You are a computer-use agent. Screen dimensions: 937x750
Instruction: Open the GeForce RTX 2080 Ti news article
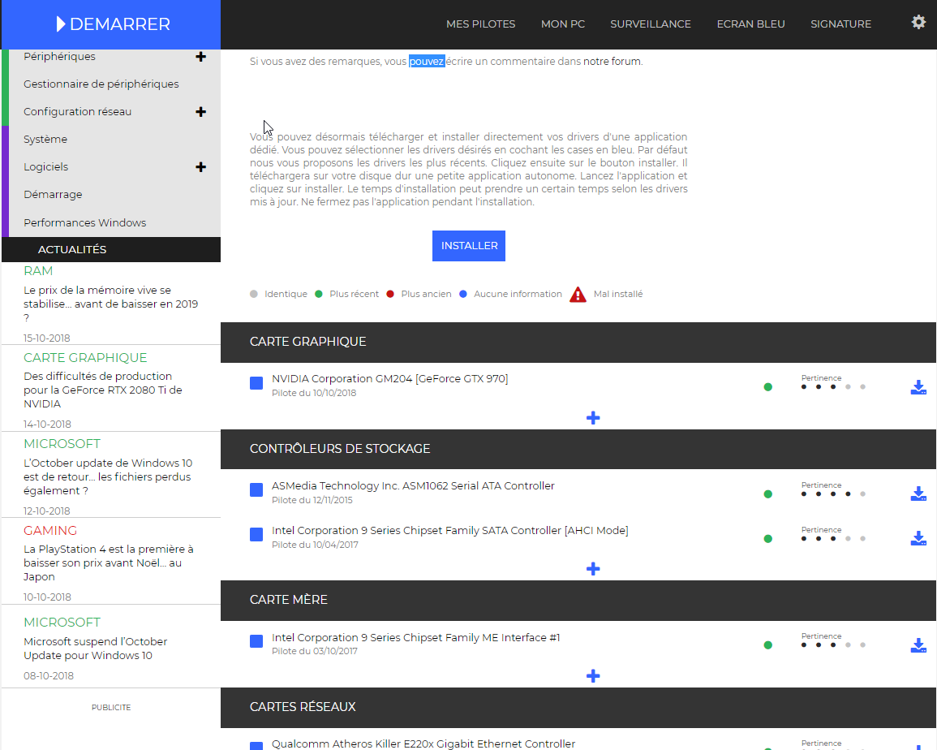[103, 390]
